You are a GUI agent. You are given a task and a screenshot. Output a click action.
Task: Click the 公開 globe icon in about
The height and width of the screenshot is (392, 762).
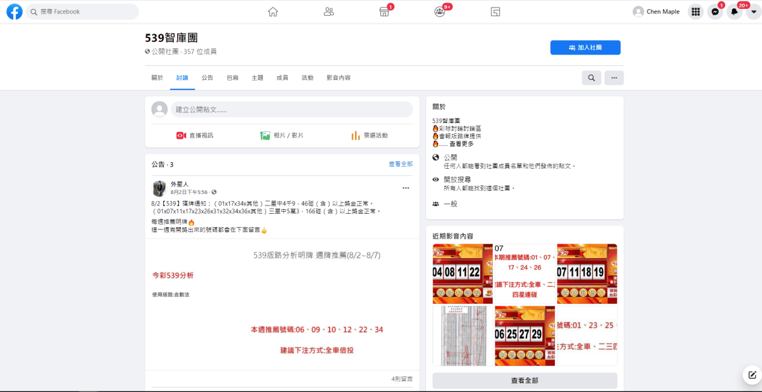tap(436, 157)
